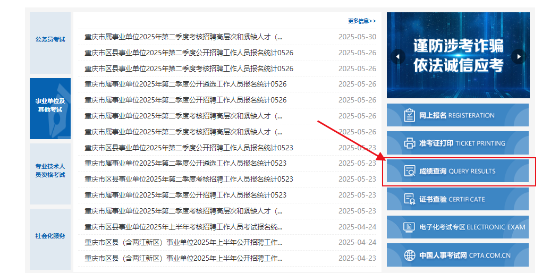Click the printer icon for 准考证打印
This screenshot has width=542, height=273.
pyautogui.click(x=409, y=143)
